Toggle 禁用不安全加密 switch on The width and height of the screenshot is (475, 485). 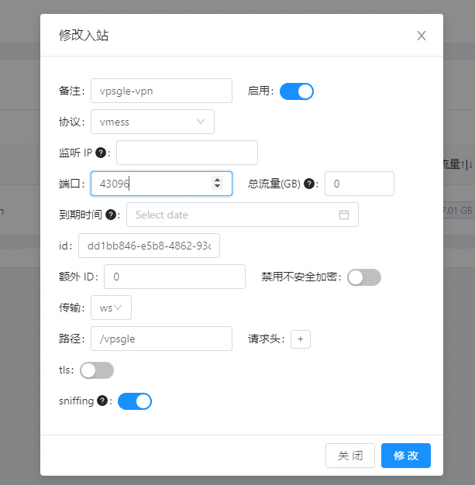[x=364, y=277]
